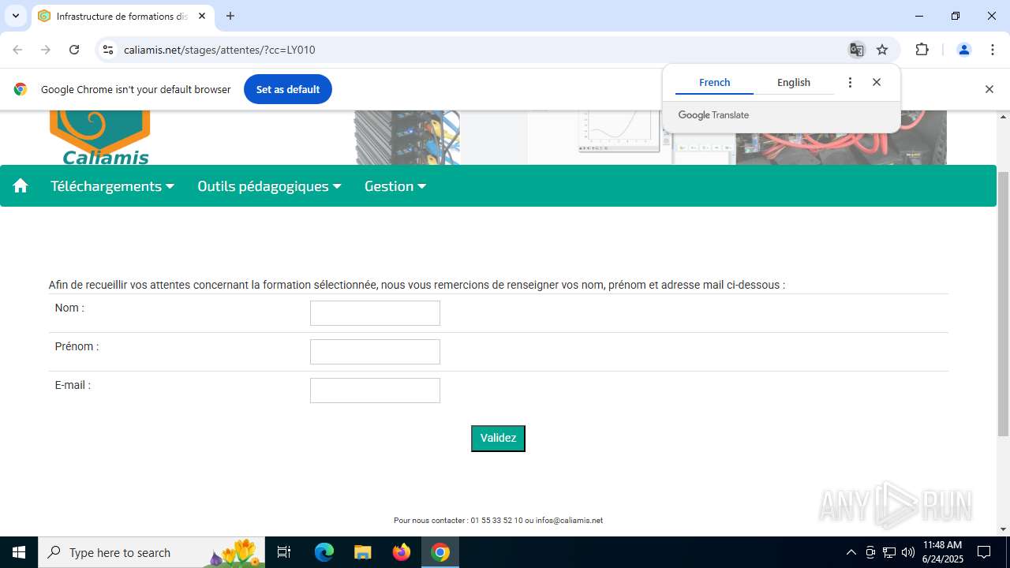Expand the Gestion menu
This screenshot has height=568, width=1010.
(x=395, y=186)
